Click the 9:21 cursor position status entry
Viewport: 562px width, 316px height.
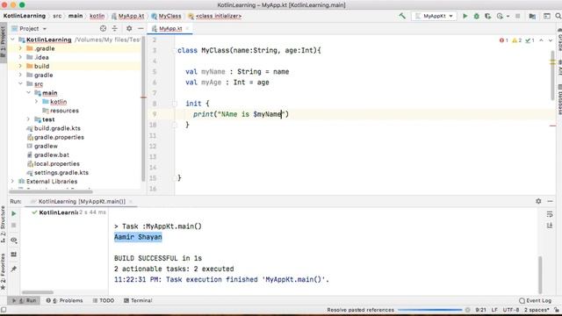click(x=480, y=310)
